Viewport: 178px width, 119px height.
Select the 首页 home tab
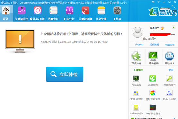pos(6,14)
